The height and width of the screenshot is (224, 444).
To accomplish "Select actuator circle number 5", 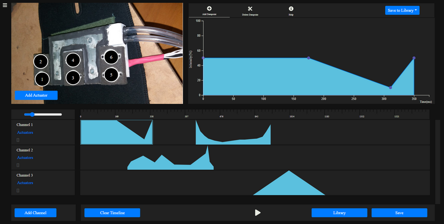I will click(x=109, y=75).
